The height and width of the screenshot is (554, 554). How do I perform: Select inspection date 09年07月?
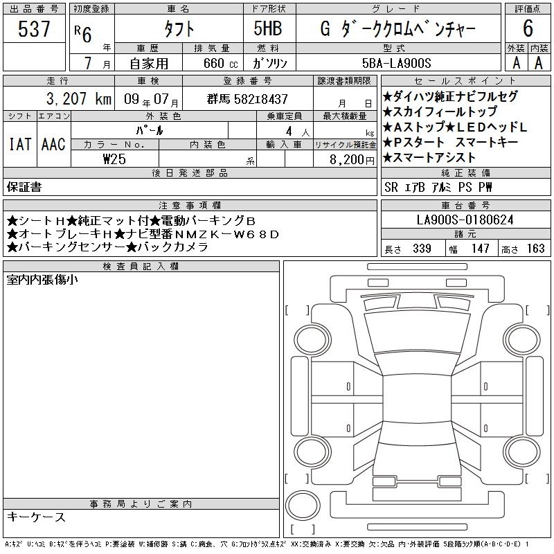tap(151, 99)
